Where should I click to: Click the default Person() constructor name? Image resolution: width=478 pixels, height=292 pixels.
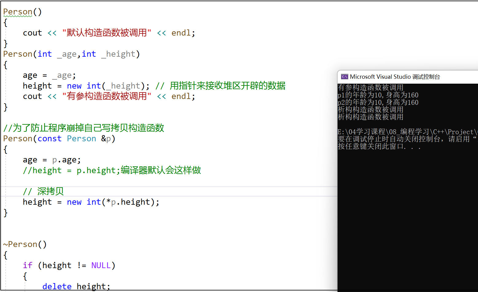coord(18,12)
